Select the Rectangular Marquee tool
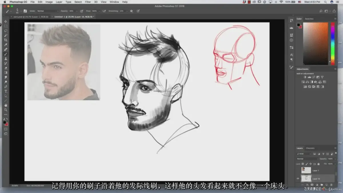This screenshot has height=193, width=343. point(6,26)
